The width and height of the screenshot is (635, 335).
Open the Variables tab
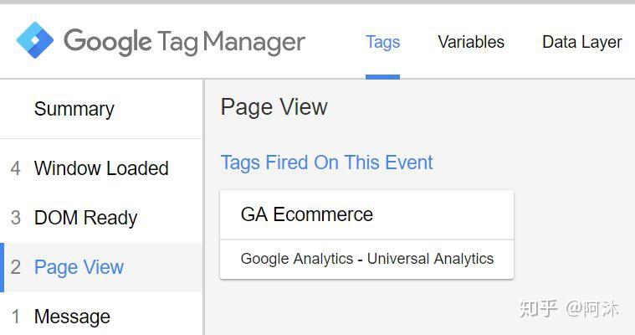pos(471,42)
